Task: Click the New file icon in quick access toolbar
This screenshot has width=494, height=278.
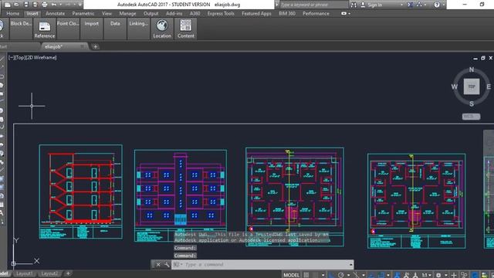Action: [x=8, y=5]
